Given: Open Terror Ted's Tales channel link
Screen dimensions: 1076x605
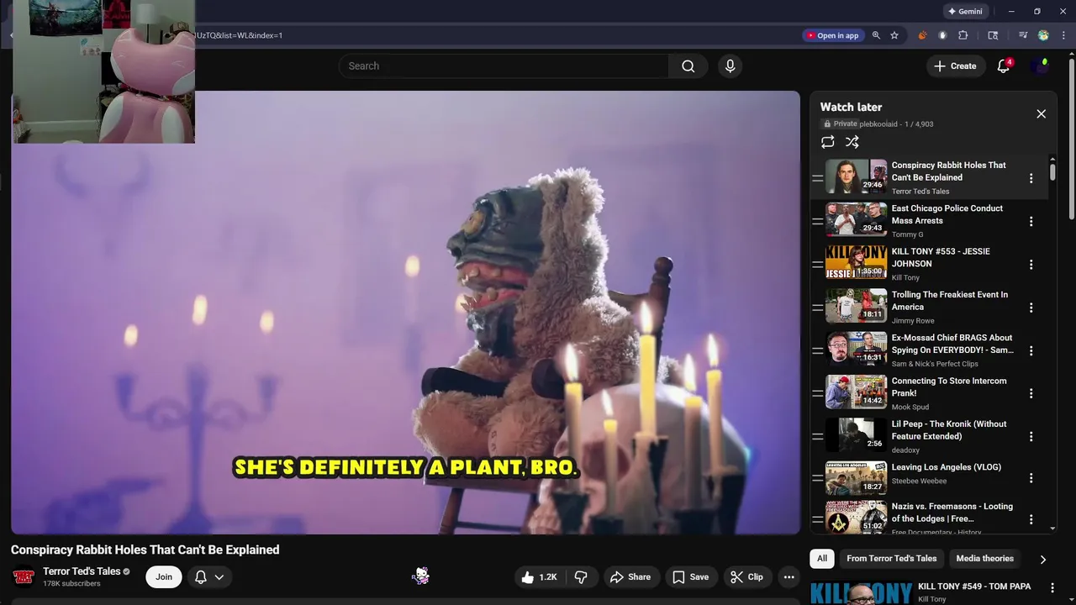Looking at the screenshot, I should pyautogui.click(x=82, y=571).
